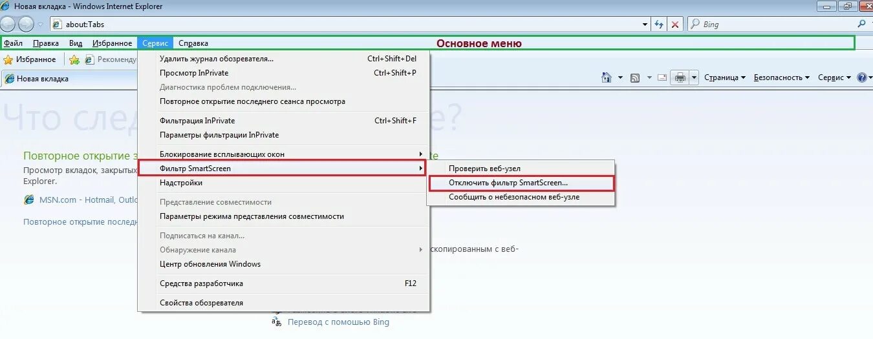This screenshot has width=873, height=339.
Task: Expand the RSS feeds dropdown arrow
Action: [x=648, y=77]
